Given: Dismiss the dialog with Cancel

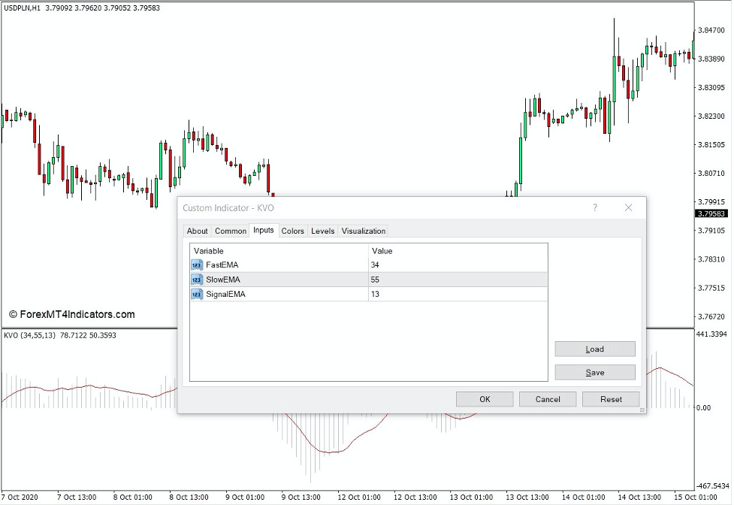Looking at the screenshot, I should (547, 398).
